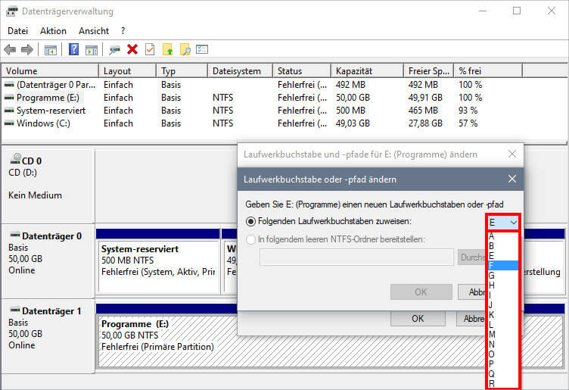This screenshot has height=390, width=569.
Task: Click the disk connect toolbar icon
Action: (x=114, y=49)
